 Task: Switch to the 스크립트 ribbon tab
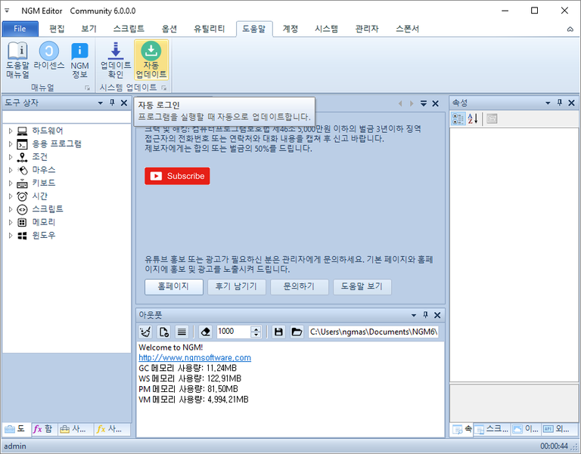(x=129, y=29)
